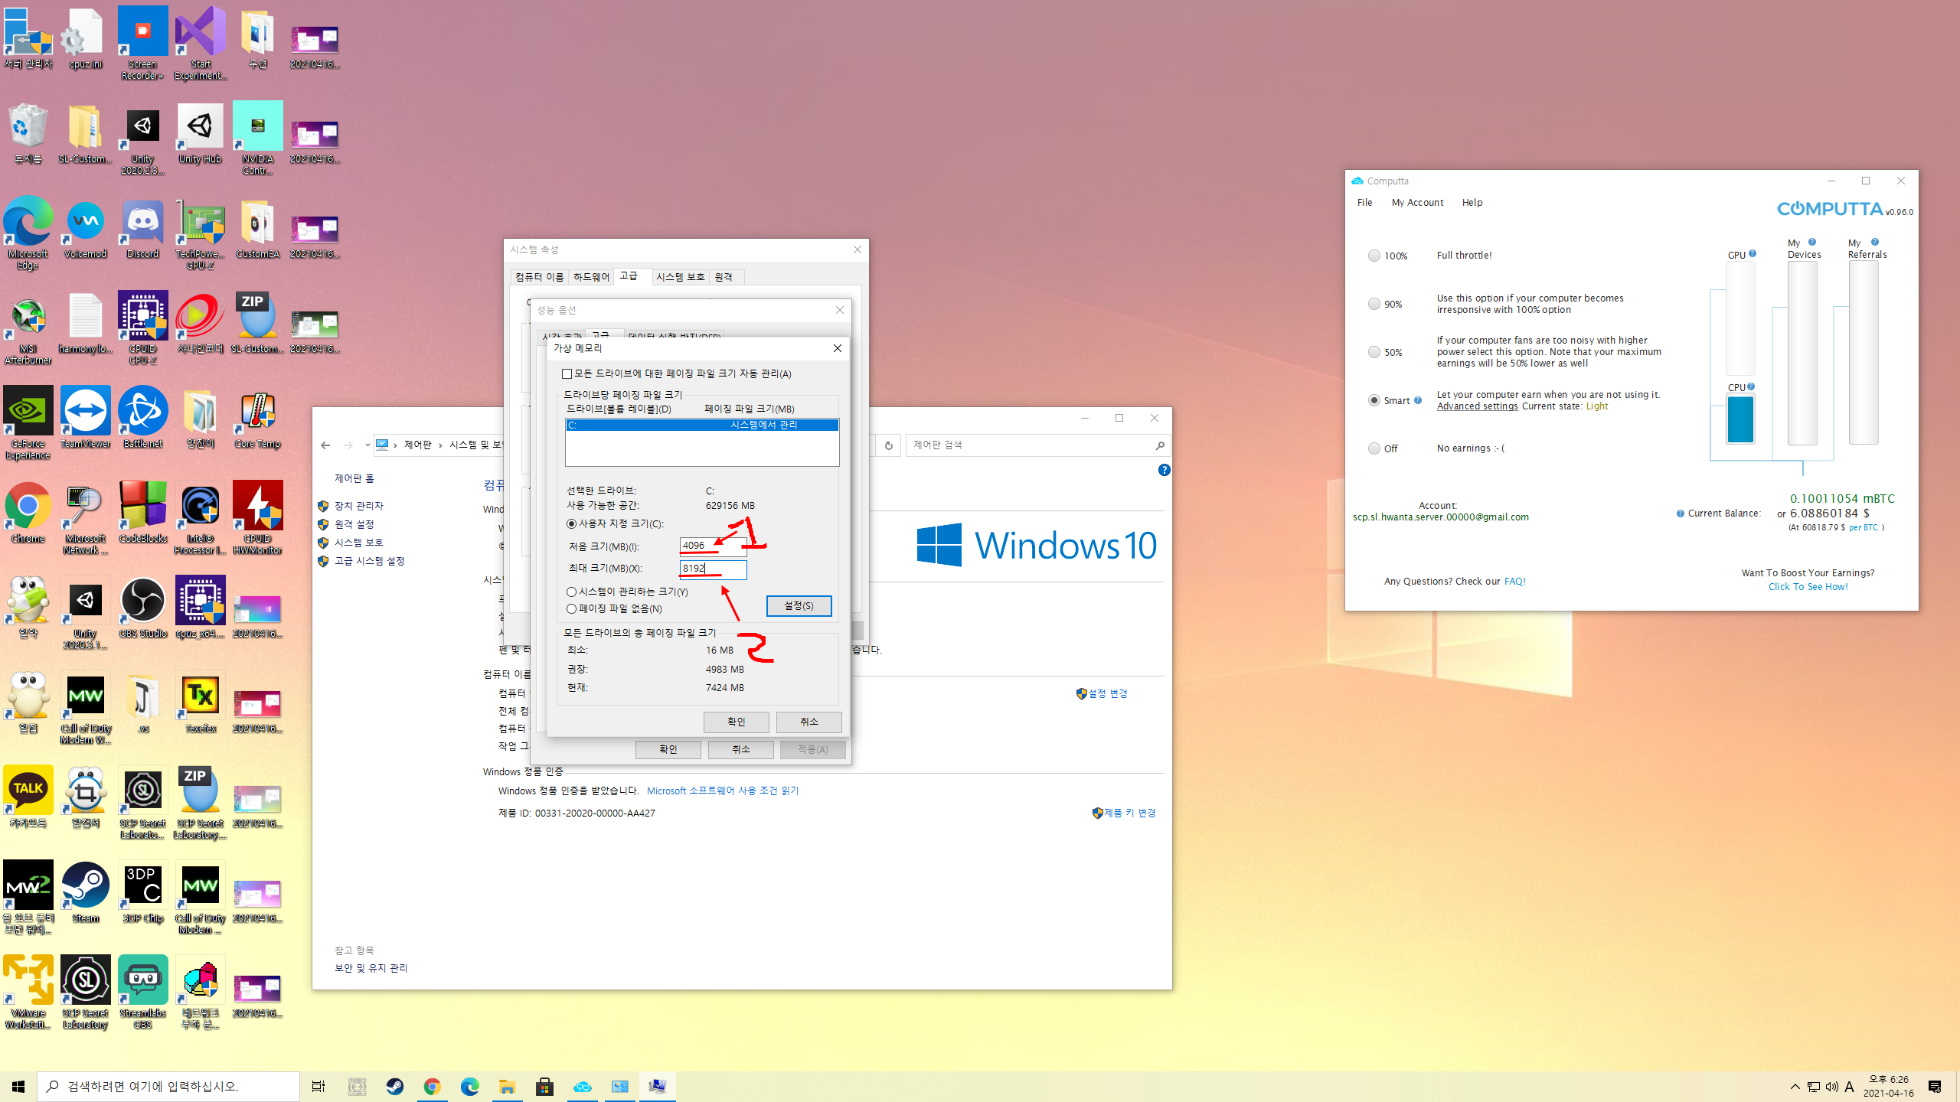Open Recycle Bin on desktop
Viewport: 1960px width, 1102px height.
(x=28, y=135)
